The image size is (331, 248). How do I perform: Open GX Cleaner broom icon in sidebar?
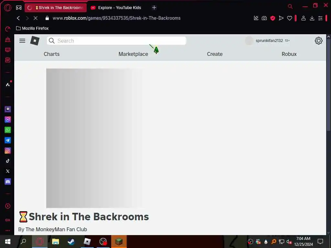click(x=8, y=39)
